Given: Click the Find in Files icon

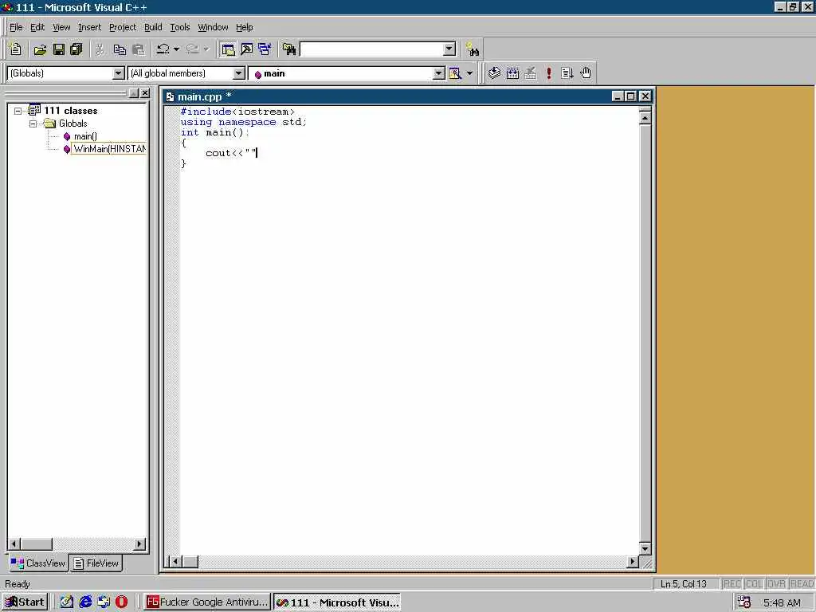Looking at the screenshot, I should coord(288,49).
